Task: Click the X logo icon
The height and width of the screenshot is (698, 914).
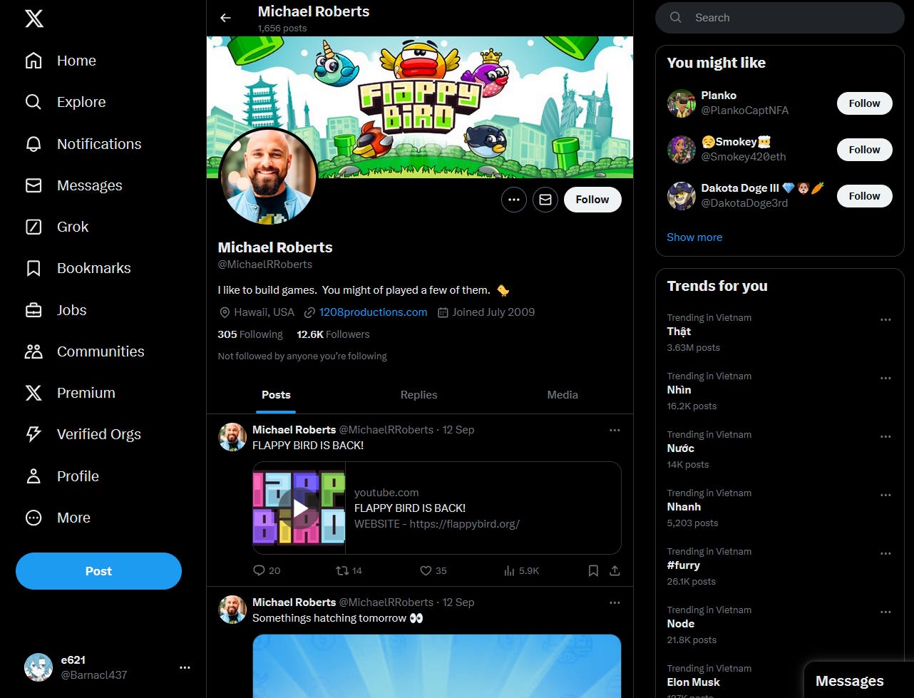Action: (x=34, y=19)
